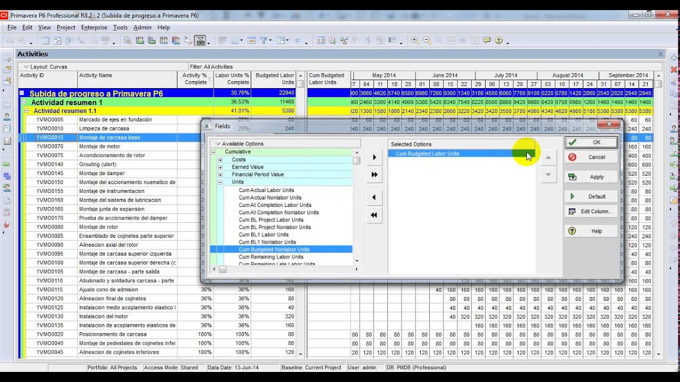Click double left arrow to remove all

click(x=374, y=215)
